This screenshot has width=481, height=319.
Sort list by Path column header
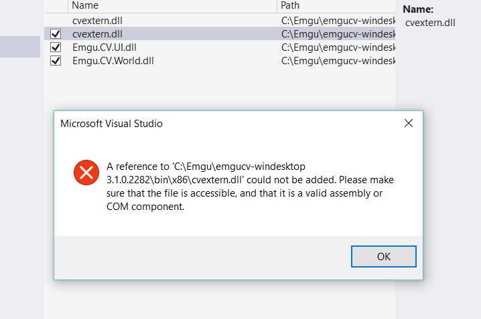coord(336,5)
